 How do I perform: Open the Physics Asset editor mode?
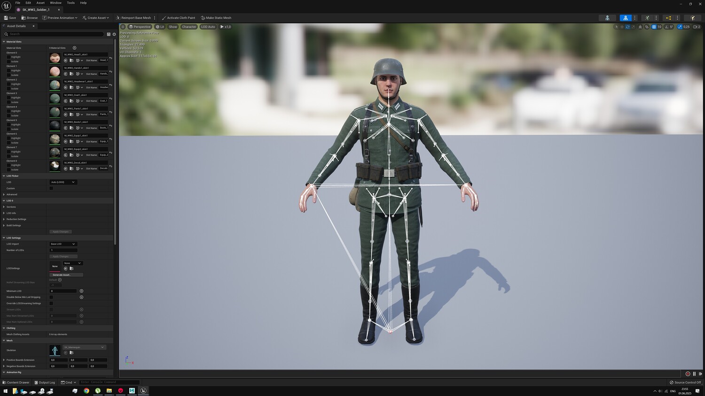(692, 18)
